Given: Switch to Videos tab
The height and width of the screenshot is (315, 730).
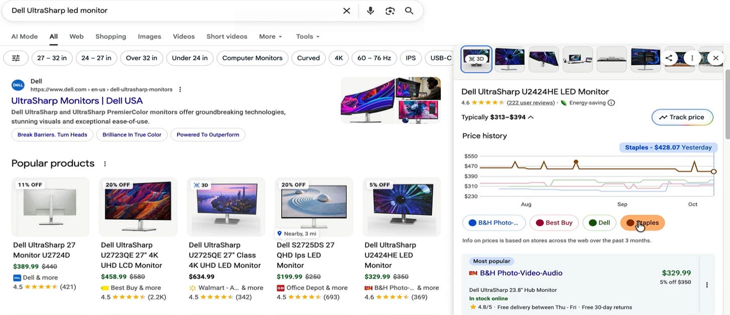Looking at the screenshot, I should [184, 37].
